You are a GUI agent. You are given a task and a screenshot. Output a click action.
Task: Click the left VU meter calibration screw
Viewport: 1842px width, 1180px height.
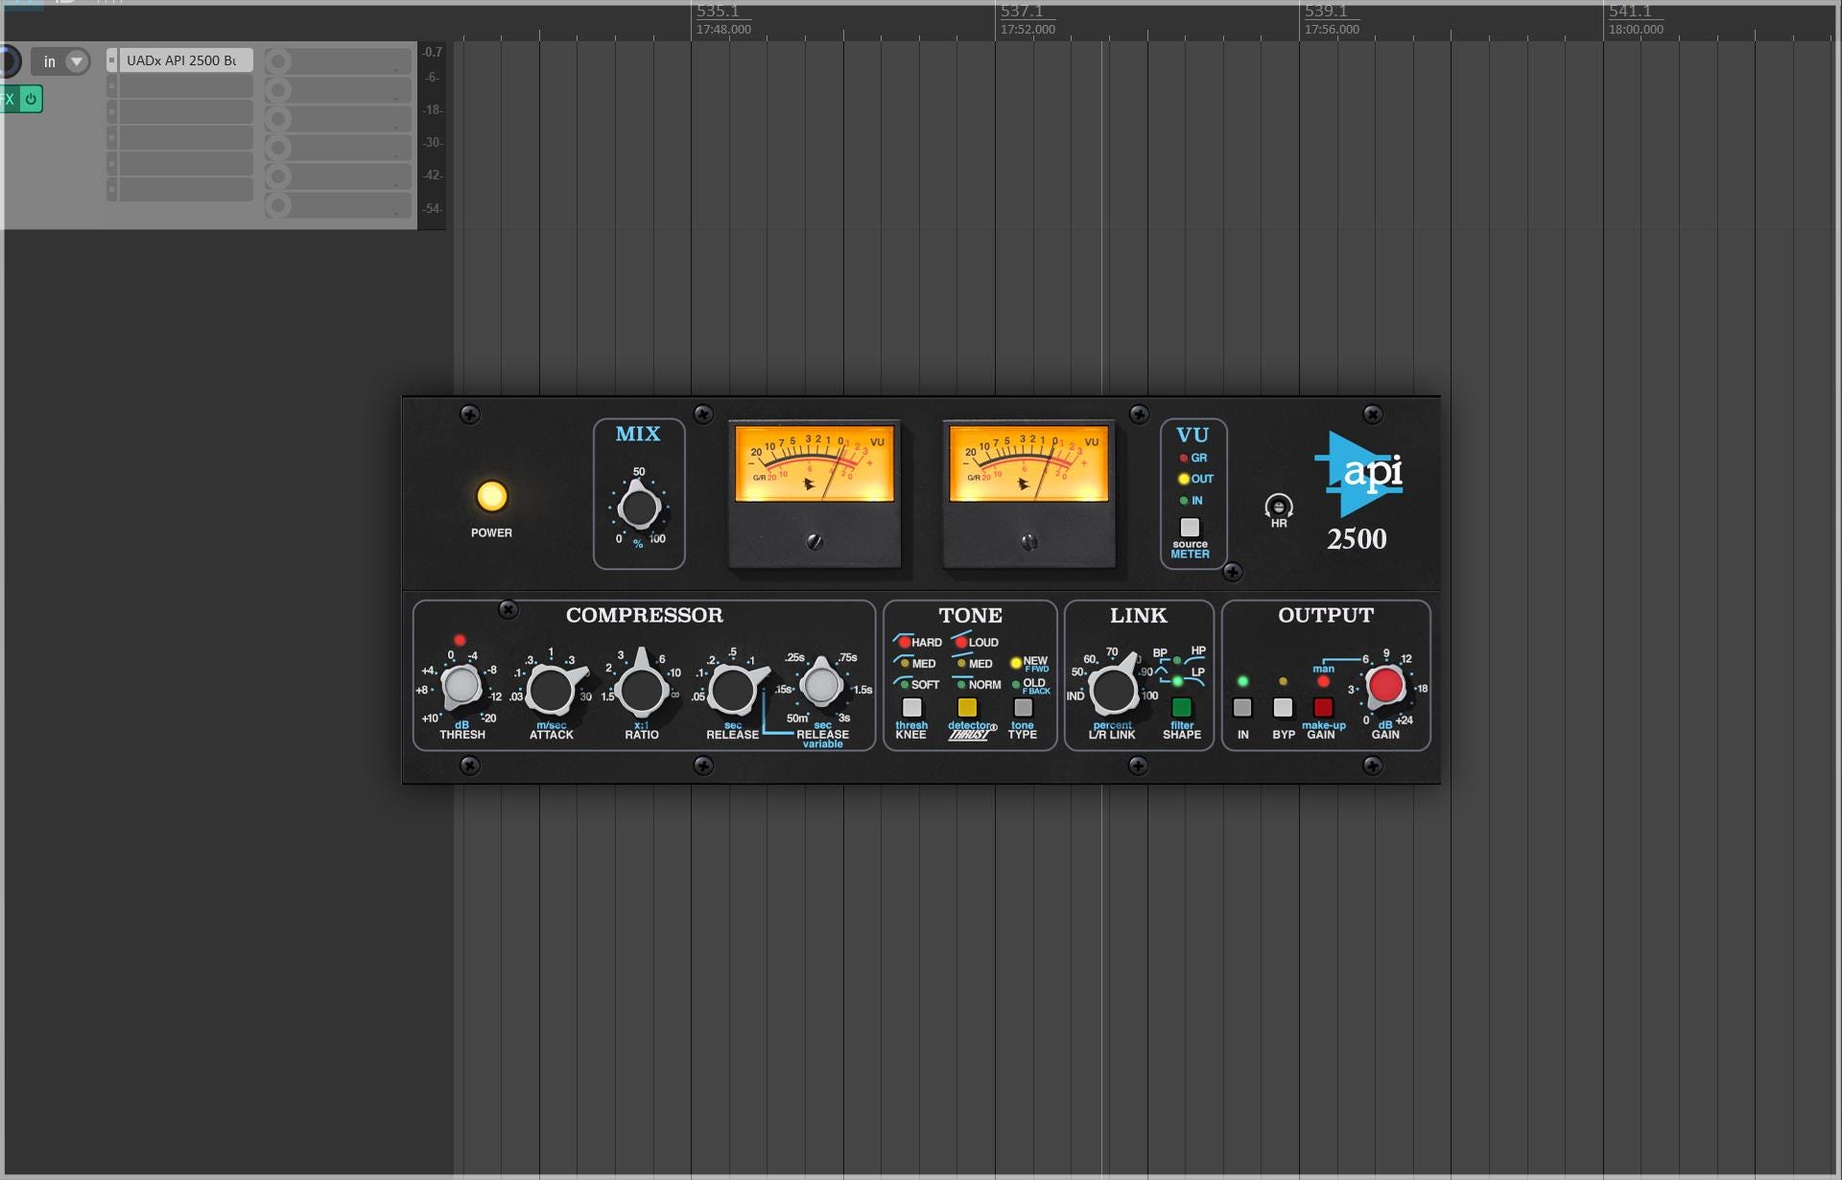815,542
